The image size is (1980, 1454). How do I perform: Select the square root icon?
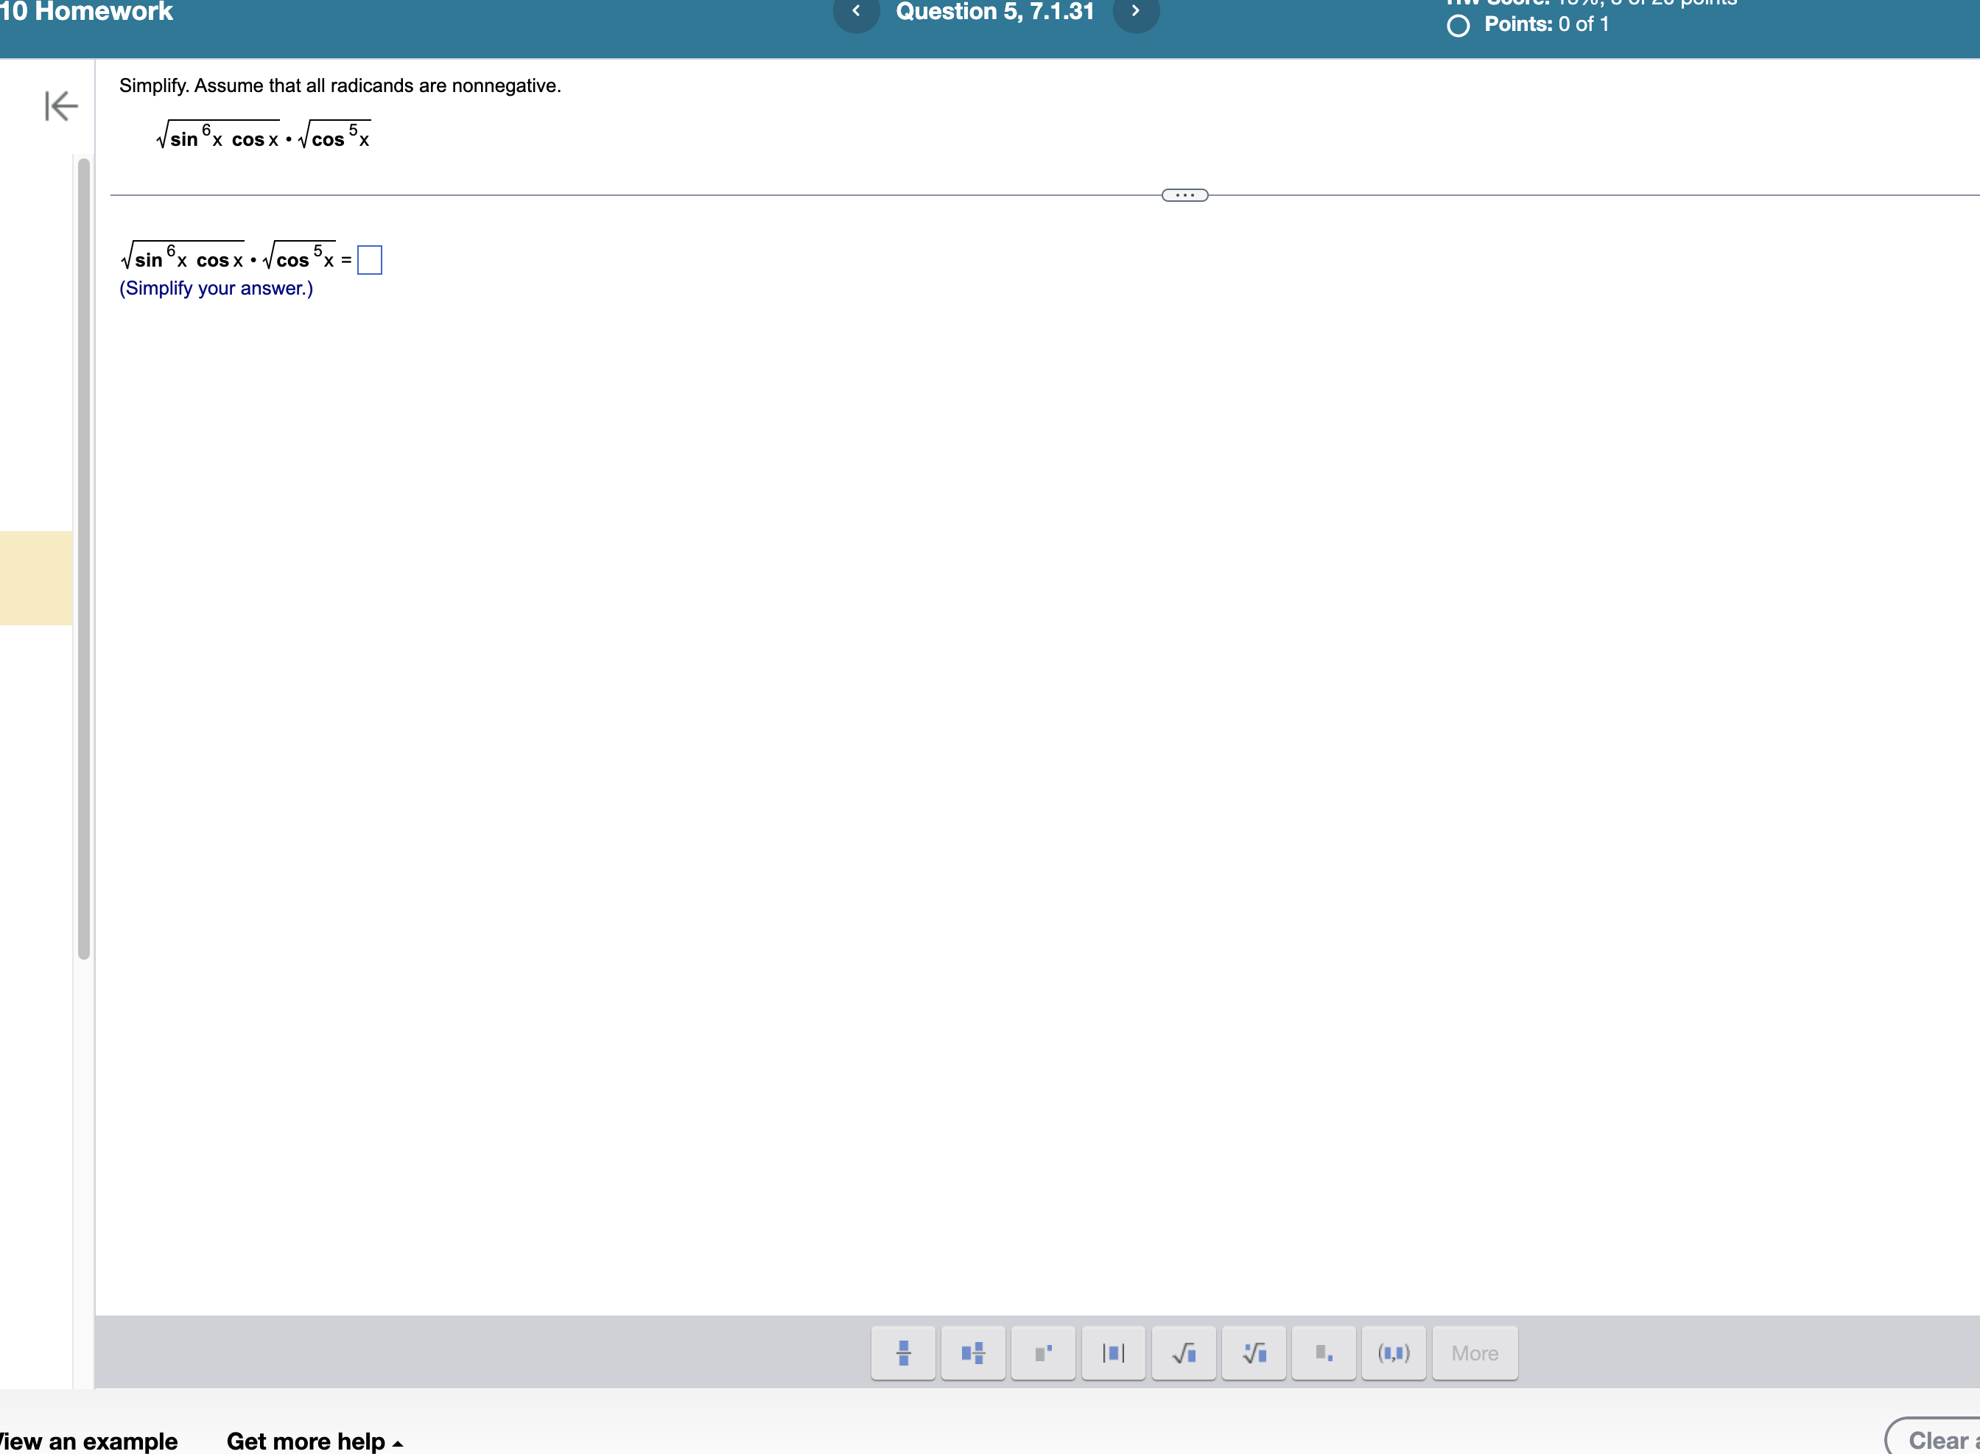pos(1184,1353)
